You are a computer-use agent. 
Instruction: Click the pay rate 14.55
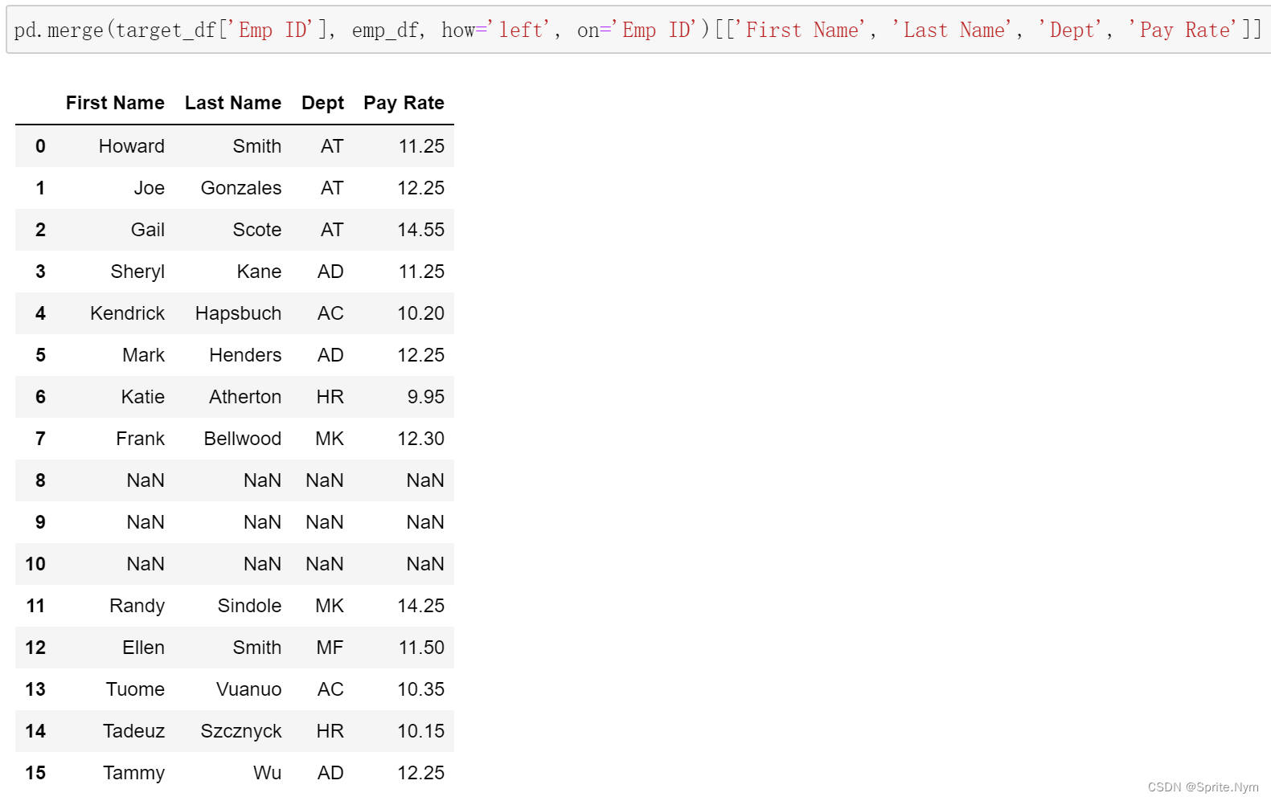click(x=421, y=230)
